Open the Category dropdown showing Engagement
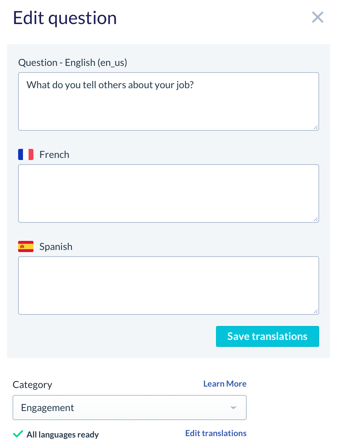This screenshot has height=441, width=339. [x=130, y=408]
